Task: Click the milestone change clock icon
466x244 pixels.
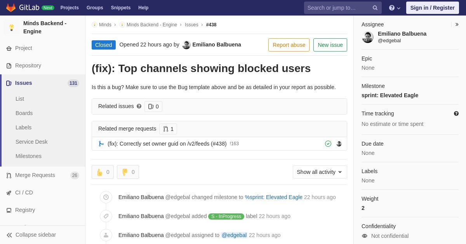Action: [x=106, y=197]
